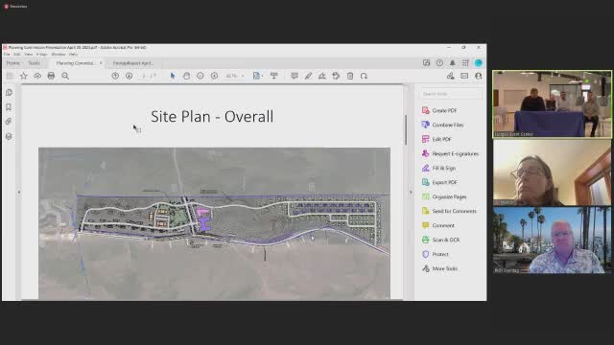Close the Planning Commission document tab
This screenshot has height=345, width=614.
coord(101,63)
